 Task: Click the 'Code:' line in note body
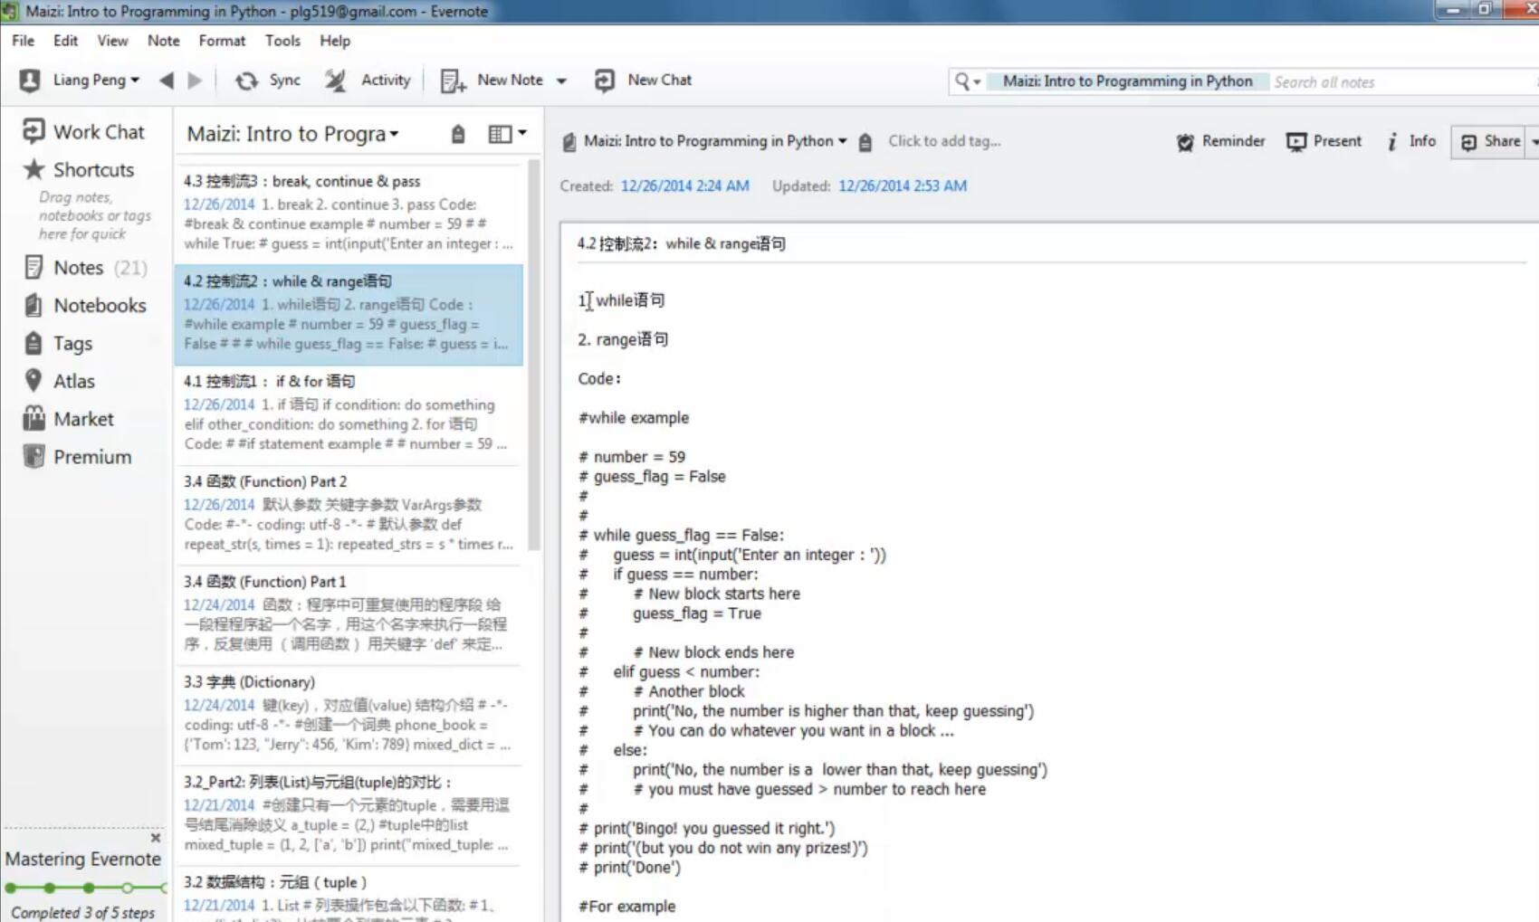coord(599,379)
